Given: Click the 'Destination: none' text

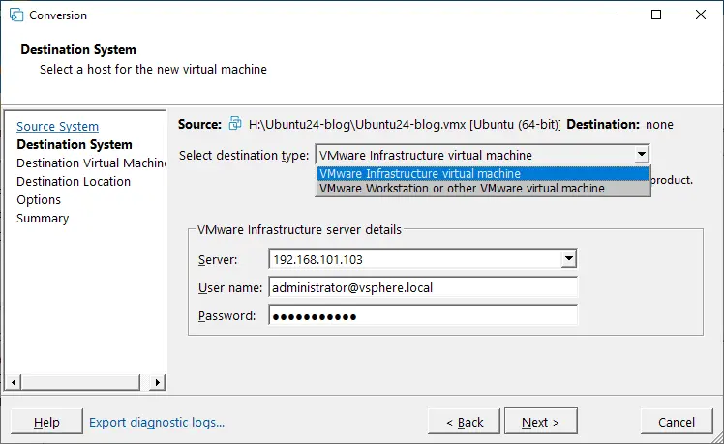Looking at the screenshot, I should pos(619,124).
